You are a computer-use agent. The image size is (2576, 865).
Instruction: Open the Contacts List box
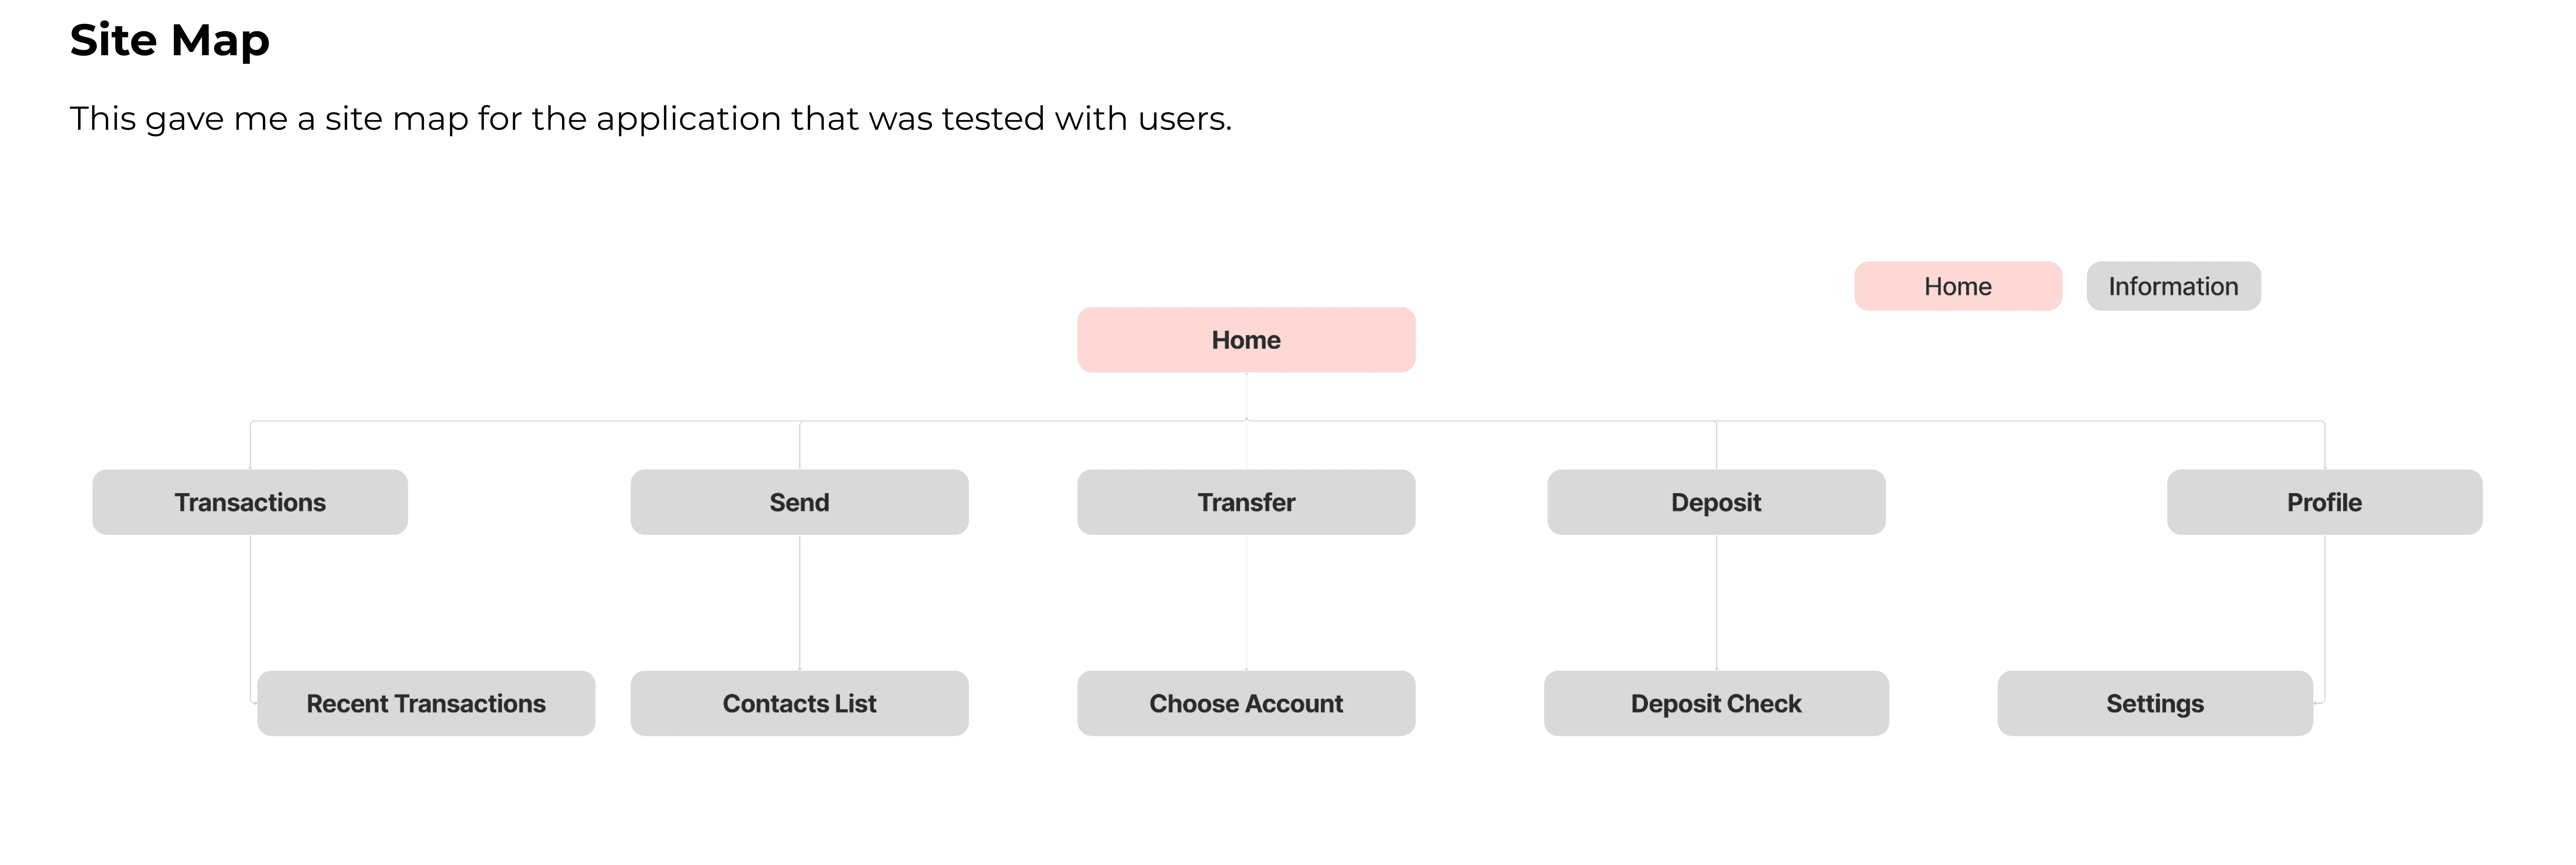799,703
